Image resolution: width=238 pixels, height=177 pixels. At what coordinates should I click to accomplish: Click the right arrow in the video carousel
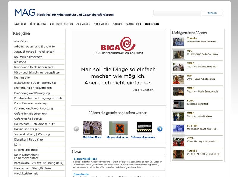click(x=160, y=129)
